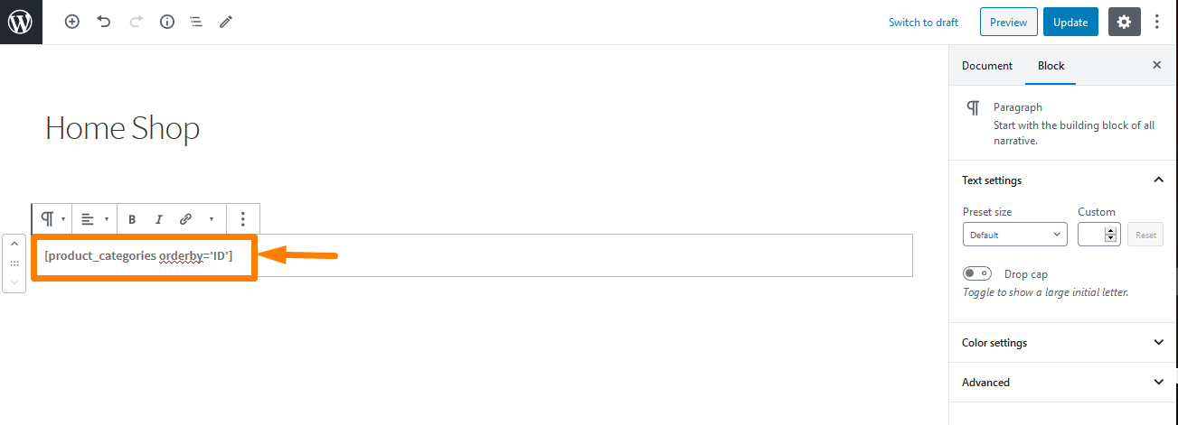Toggle the Drop cap switch
Image resolution: width=1178 pixels, height=425 pixels.
pos(977,273)
